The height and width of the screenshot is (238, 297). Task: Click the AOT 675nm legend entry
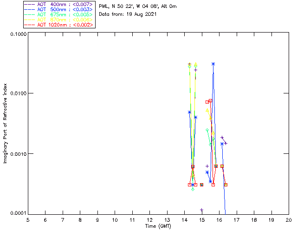tap(59, 14)
